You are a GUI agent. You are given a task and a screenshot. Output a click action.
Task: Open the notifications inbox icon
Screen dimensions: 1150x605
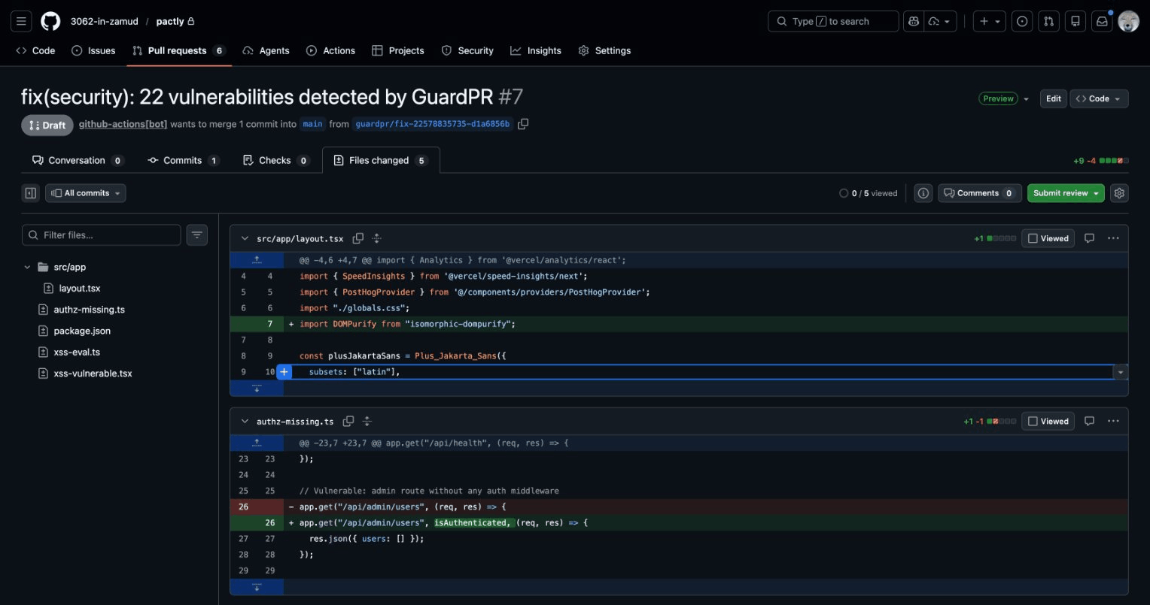click(1102, 21)
